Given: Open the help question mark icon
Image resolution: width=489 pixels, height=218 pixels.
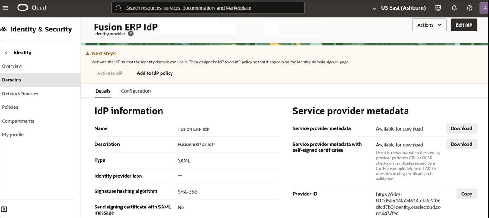Looking at the screenshot, I should [x=470, y=8].
